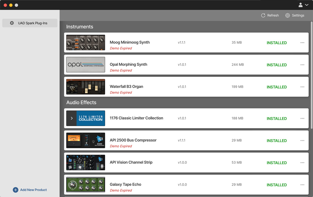313x197 pixels.
Task: Click INSTALLED status for API 2500 Bus Compressor
Action: click(277, 141)
